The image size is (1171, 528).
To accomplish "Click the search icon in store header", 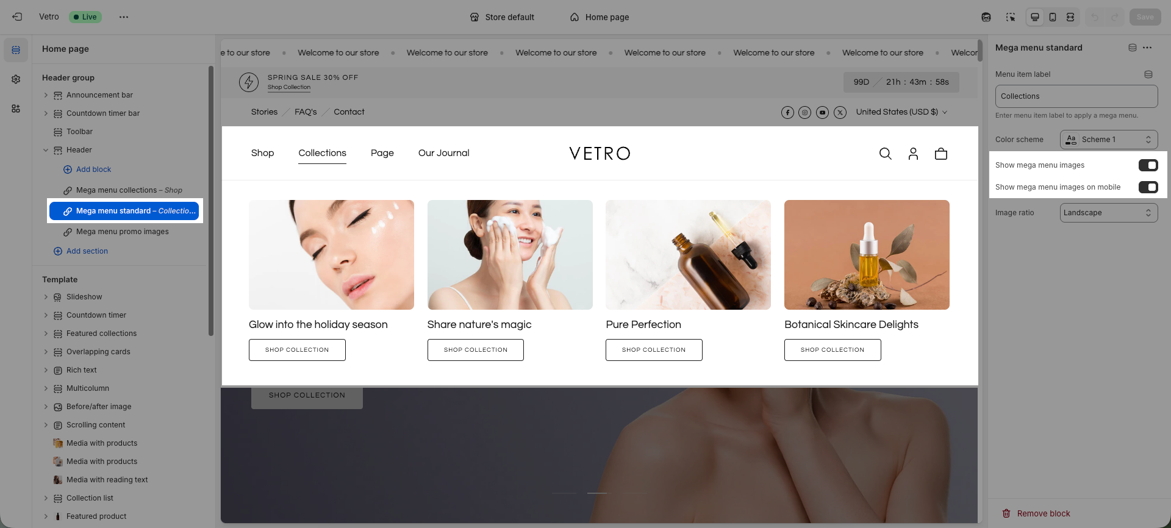I will (885, 154).
